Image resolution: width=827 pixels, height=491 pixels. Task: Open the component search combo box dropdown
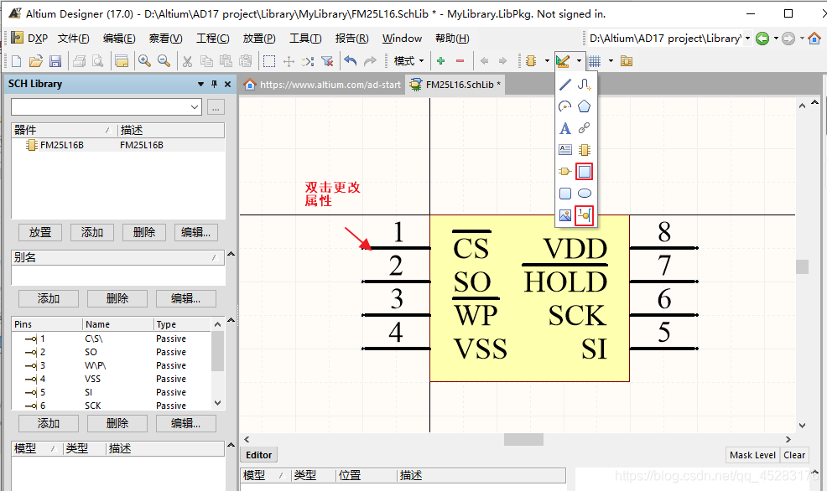coord(195,106)
